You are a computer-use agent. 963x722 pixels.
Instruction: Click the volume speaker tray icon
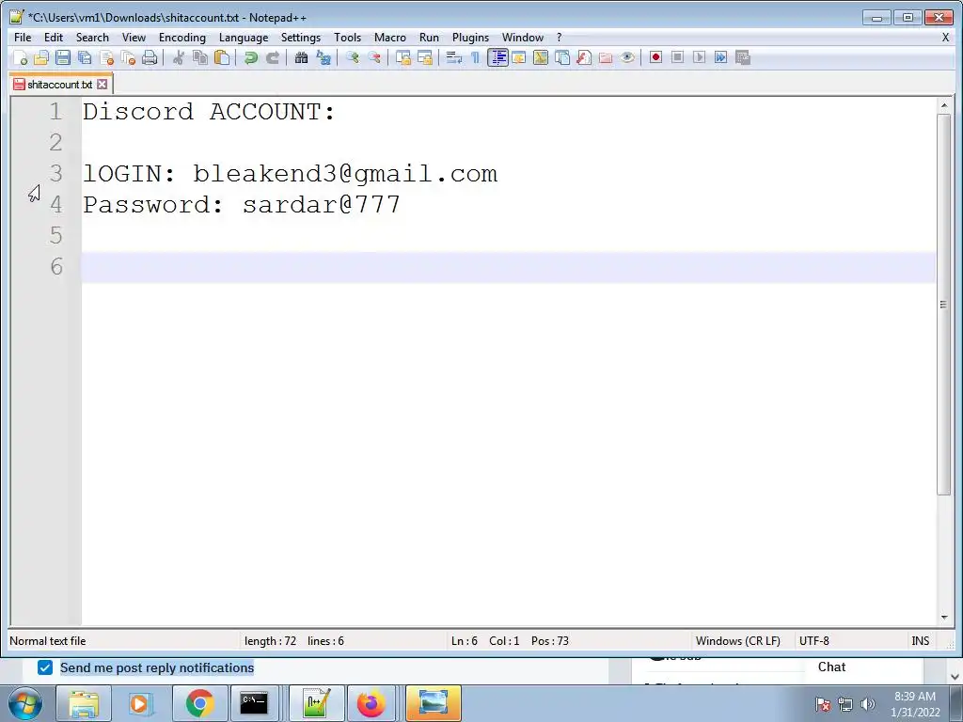(867, 703)
